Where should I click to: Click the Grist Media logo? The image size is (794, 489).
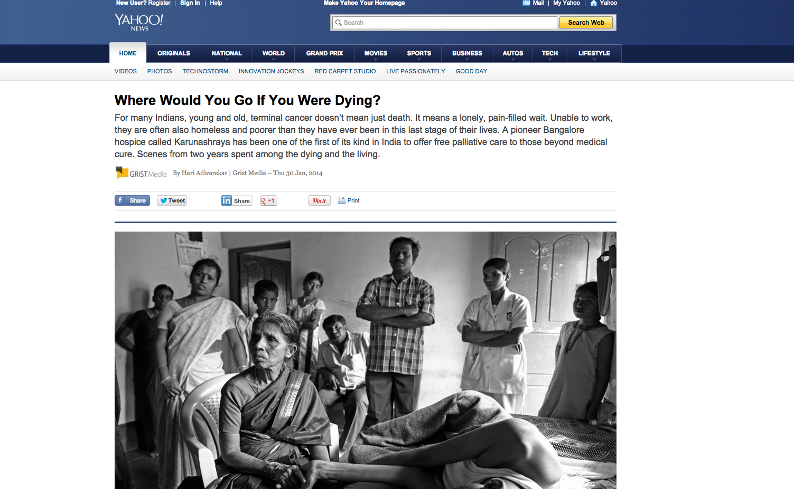point(141,173)
